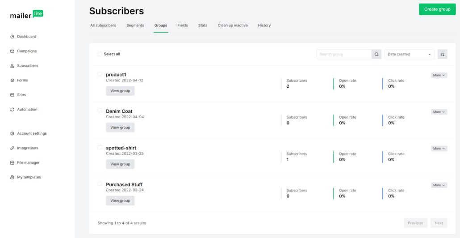
Task: Open Automation using its refresh icon
Action: pos(13,110)
